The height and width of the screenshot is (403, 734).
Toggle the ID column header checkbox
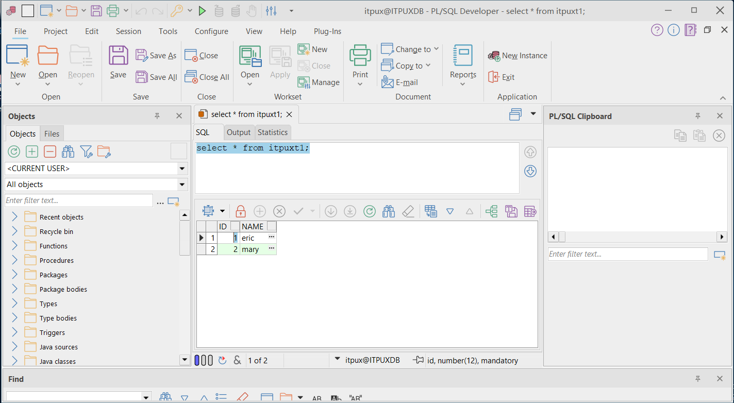click(x=235, y=226)
